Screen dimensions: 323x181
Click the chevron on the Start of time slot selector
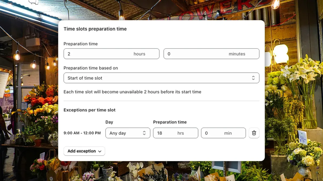pyautogui.click(x=253, y=78)
